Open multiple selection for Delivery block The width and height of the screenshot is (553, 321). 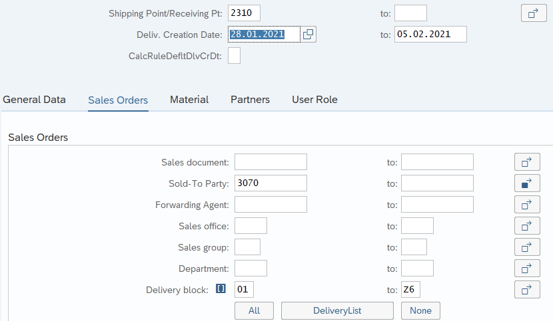pos(527,289)
